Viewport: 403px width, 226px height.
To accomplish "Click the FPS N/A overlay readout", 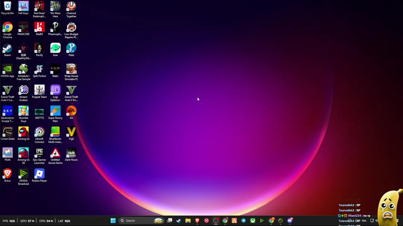I will click(9, 221).
